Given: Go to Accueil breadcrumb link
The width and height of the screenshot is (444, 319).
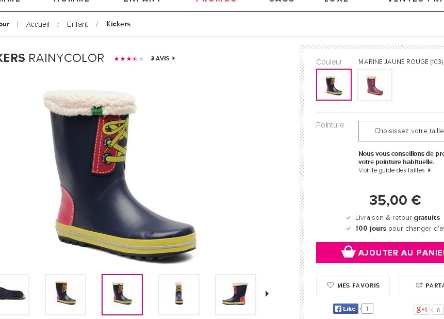Looking at the screenshot, I should [38, 24].
